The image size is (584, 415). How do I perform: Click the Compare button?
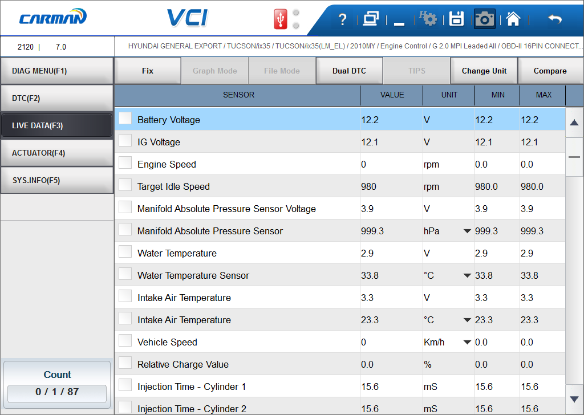tap(550, 71)
